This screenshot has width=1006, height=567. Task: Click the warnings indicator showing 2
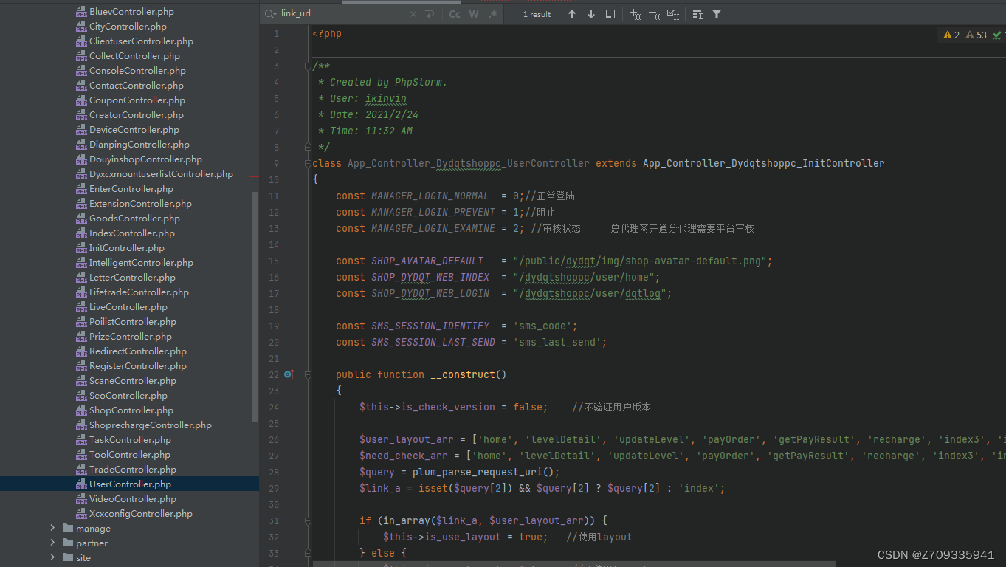pos(951,35)
